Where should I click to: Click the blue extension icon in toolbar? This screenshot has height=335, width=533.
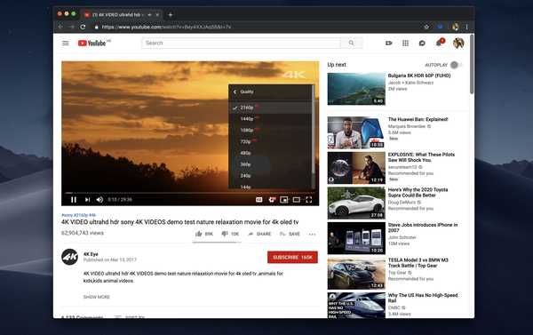(x=441, y=27)
